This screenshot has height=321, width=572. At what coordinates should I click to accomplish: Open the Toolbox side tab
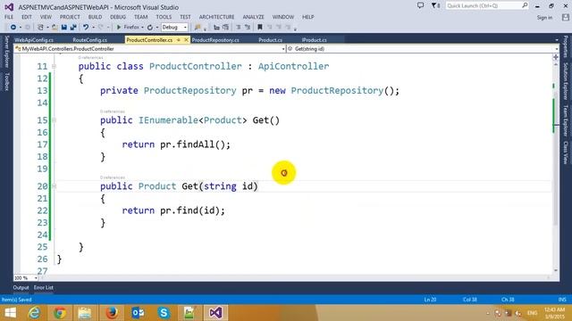6,81
